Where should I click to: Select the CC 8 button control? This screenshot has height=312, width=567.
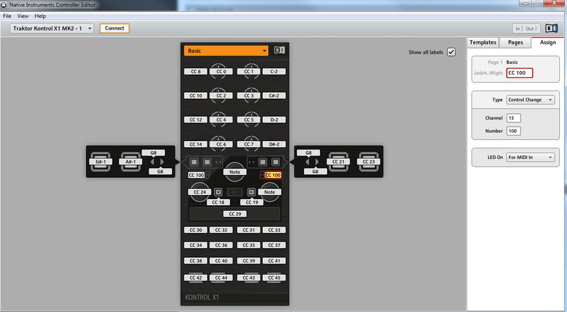click(x=195, y=71)
